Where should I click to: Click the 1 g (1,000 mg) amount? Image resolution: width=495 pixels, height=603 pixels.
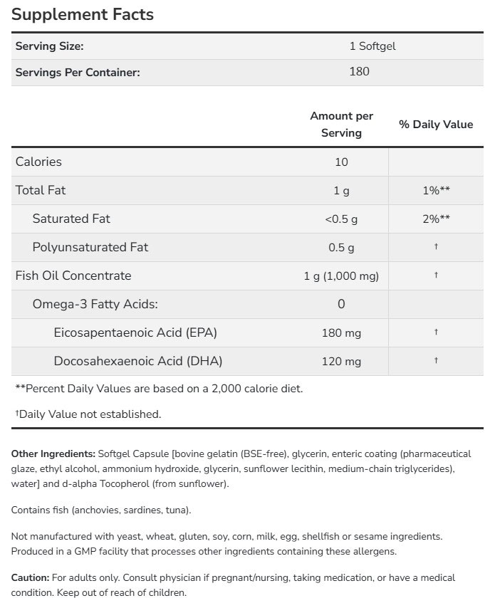click(x=341, y=276)
